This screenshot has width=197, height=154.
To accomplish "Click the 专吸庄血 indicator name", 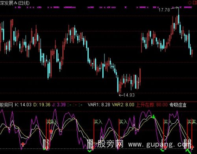I will coord(178,105).
